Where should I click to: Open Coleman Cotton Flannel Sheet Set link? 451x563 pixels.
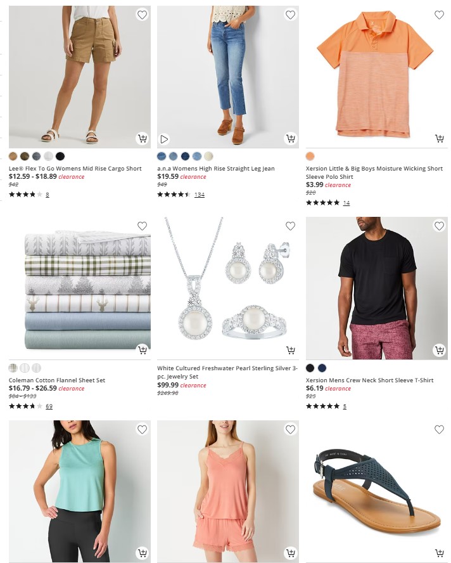(56, 380)
